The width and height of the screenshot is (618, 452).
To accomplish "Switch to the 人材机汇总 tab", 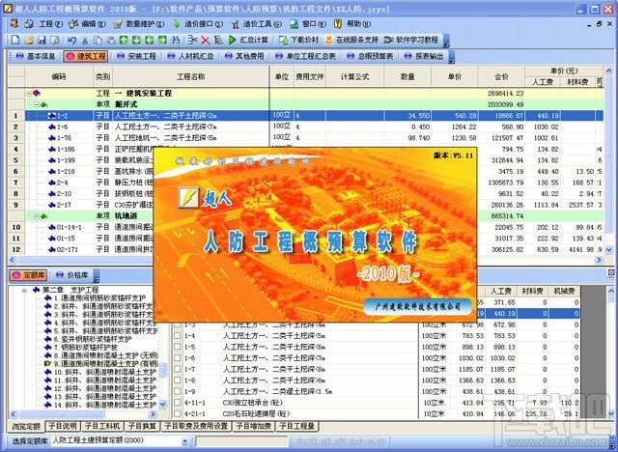I will (191, 56).
